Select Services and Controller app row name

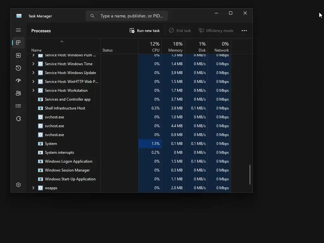pyautogui.click(x=68, y=99)
